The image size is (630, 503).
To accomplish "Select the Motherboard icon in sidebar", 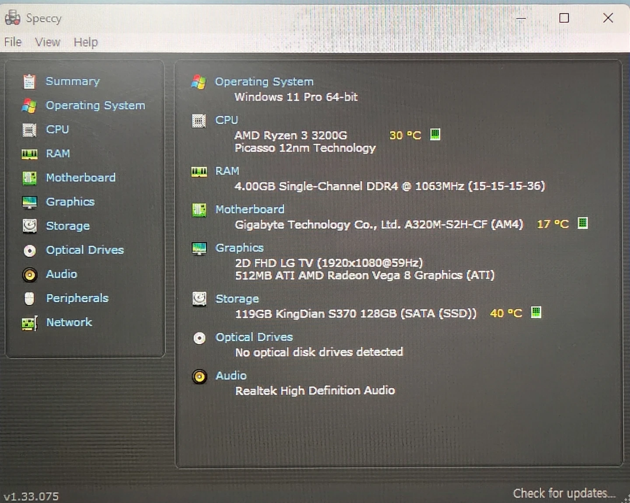I will click(x=29, y=178).
